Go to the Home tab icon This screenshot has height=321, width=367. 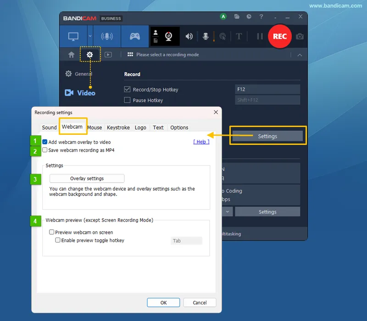click(x=72, y=55)
